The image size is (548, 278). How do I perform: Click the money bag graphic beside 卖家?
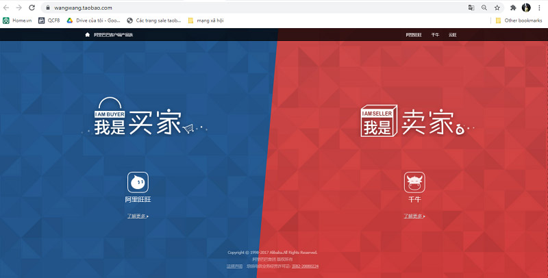(460, 130)
